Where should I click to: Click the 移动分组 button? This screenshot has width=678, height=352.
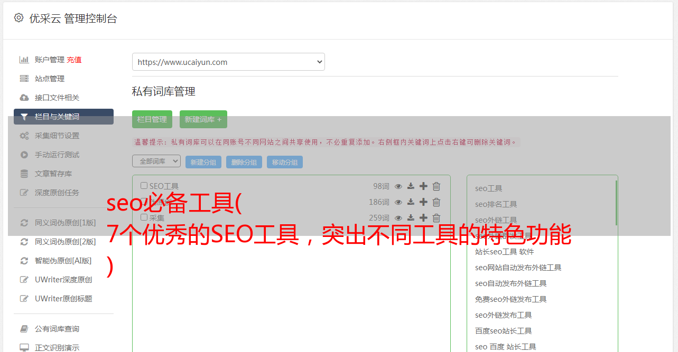coord(285,162)
